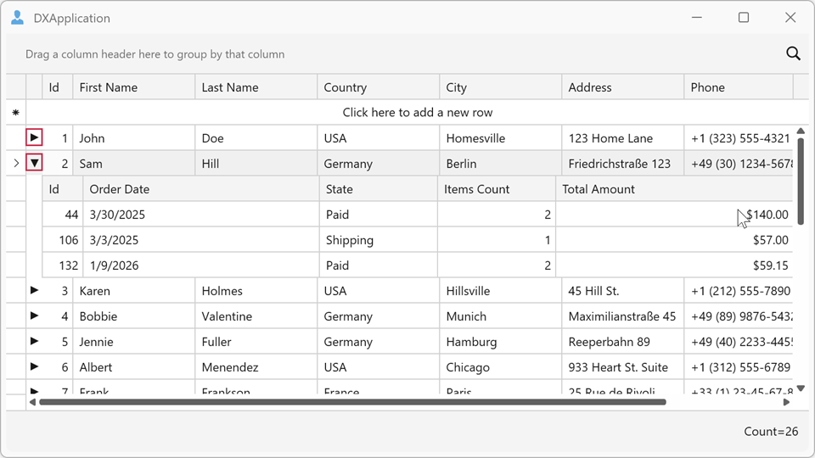
Task: Select the 'Fuller' last name cell
Action: pyautogui.click(x=256, y=342)
